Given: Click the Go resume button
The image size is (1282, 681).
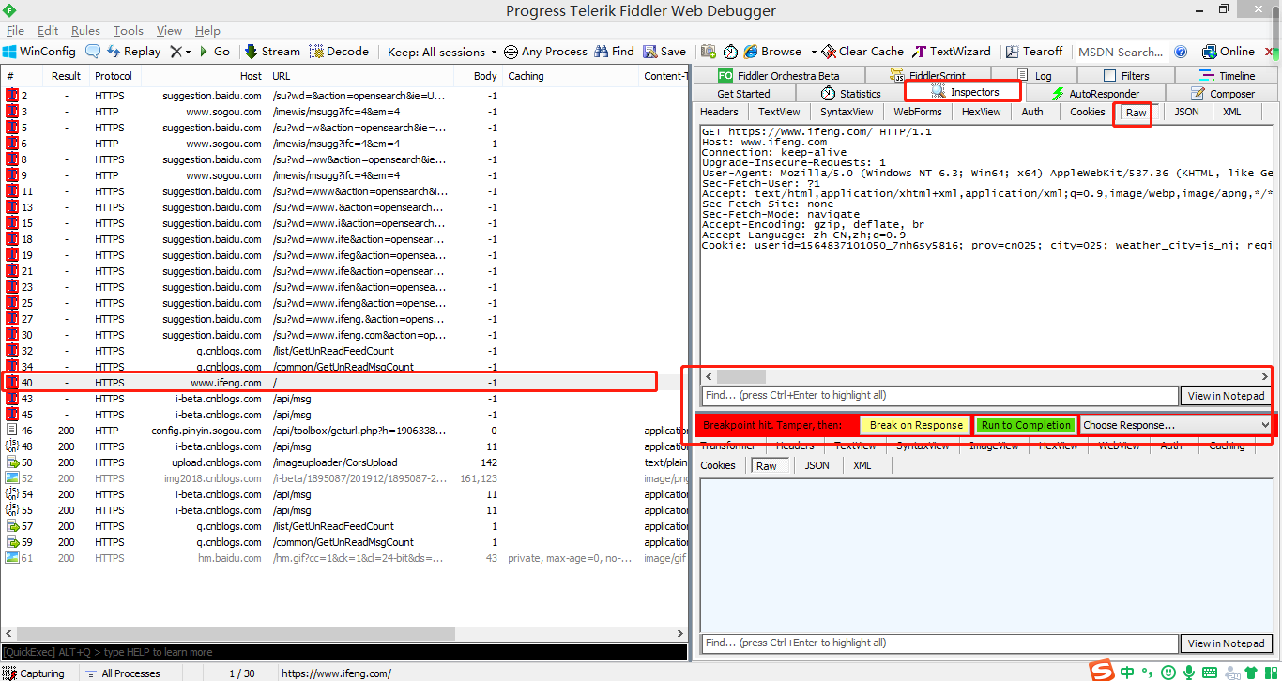Looking at the screenshot, I should tap(213, 52).
